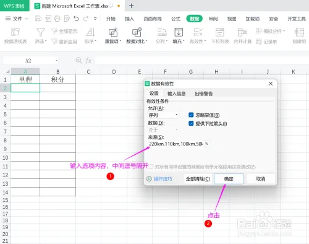Click the Print icon in quick toolbar
Screen dimensions: 309x244
tap(57, 19)
